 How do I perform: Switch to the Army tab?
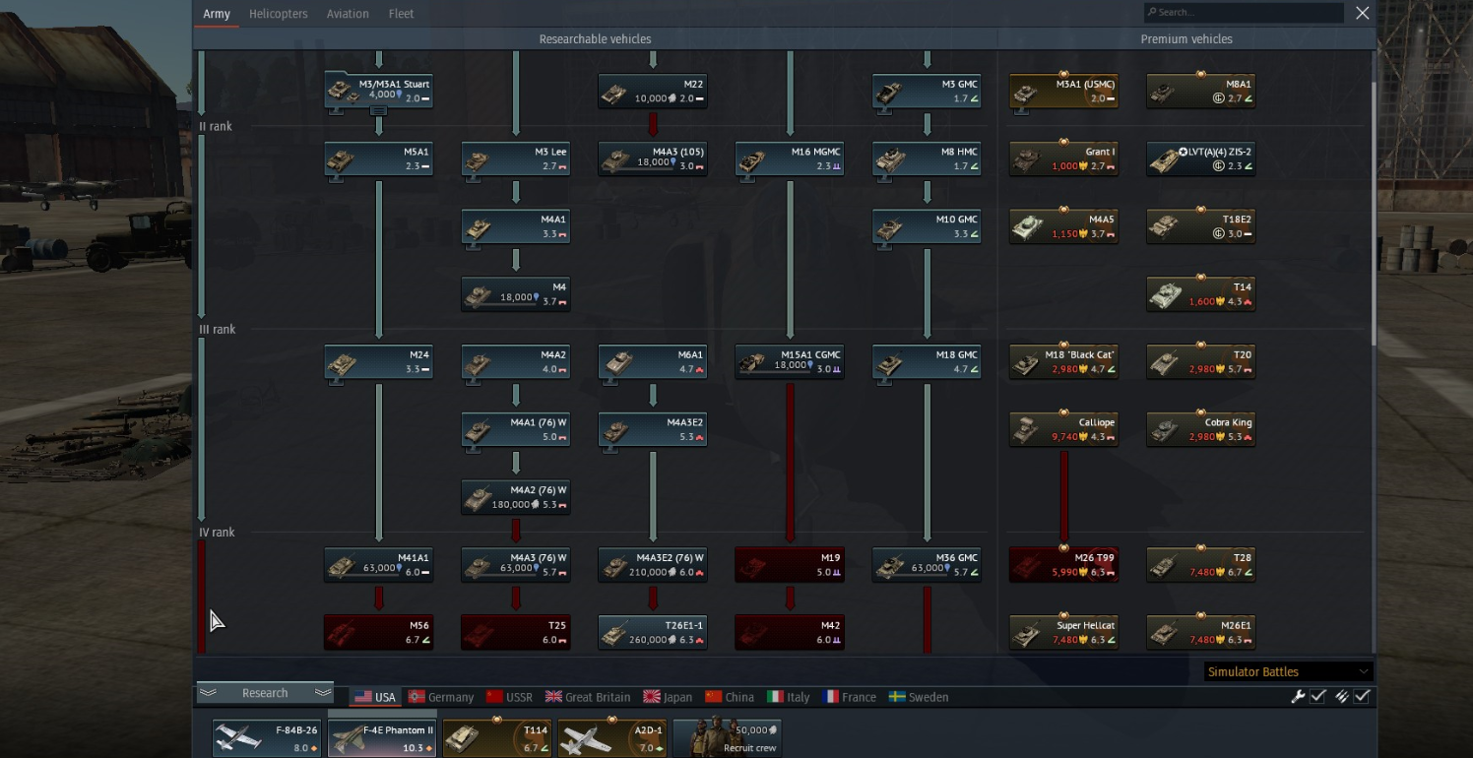pos(217,14)
